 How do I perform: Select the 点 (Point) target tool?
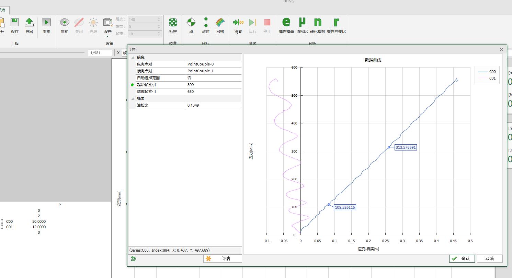coord(191,23)
